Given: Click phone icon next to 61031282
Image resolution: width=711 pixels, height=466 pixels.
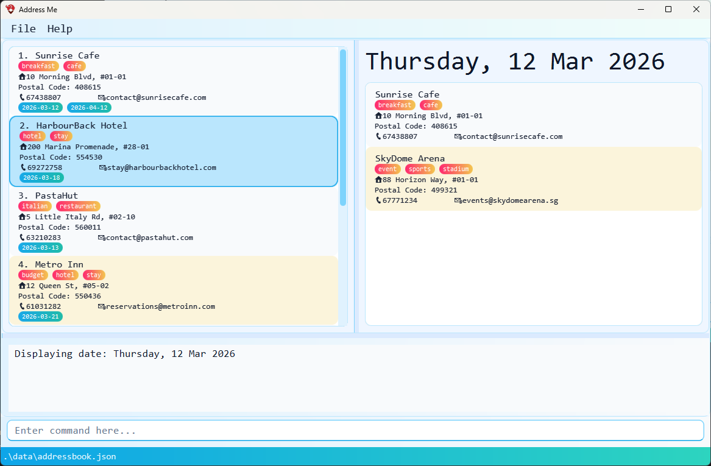Looking at the screenshot, I should 22,306.
